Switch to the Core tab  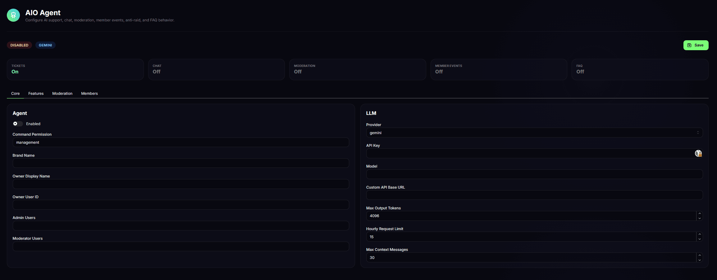point(15,94)
